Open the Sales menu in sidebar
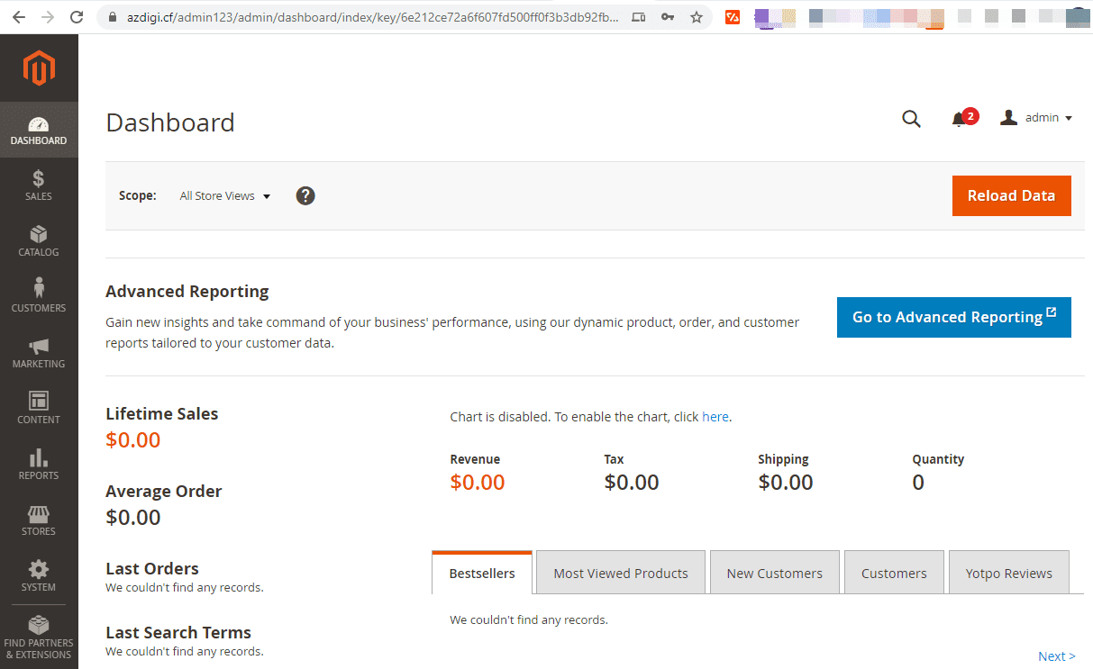This screenshot has width=1093, height=669. [39, 185]
